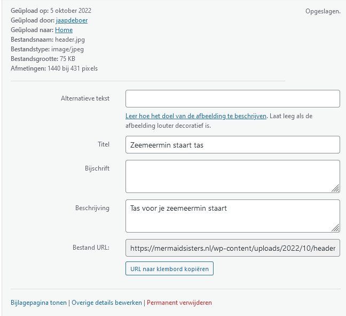
Task: Click the Beschrijving label
Action: point(92,208)
